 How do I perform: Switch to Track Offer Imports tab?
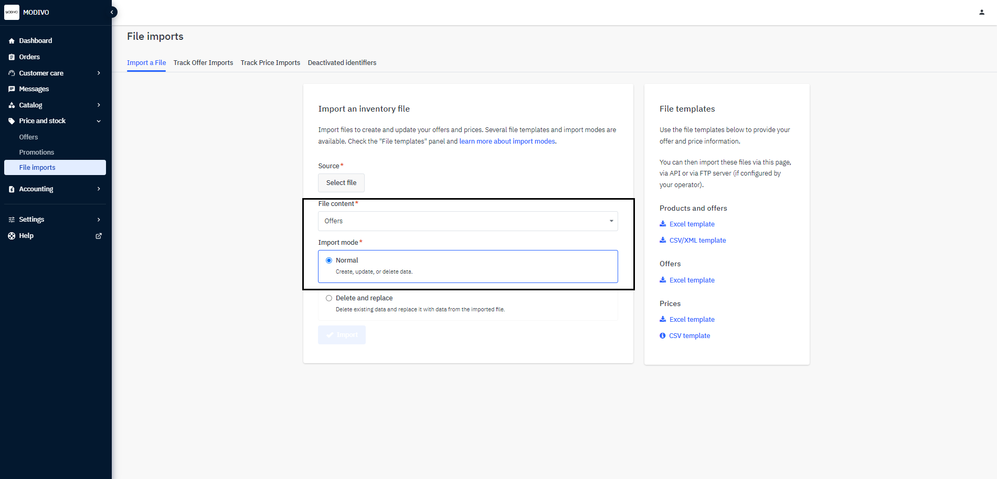pyautogui.click(x=203, y=63)
